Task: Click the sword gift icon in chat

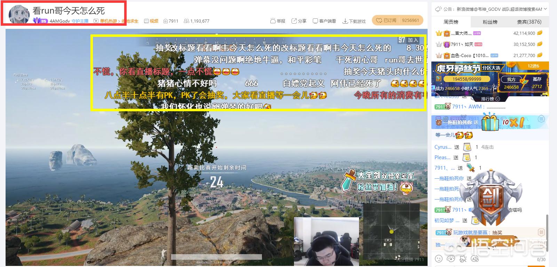Action: tap(471, 168)
